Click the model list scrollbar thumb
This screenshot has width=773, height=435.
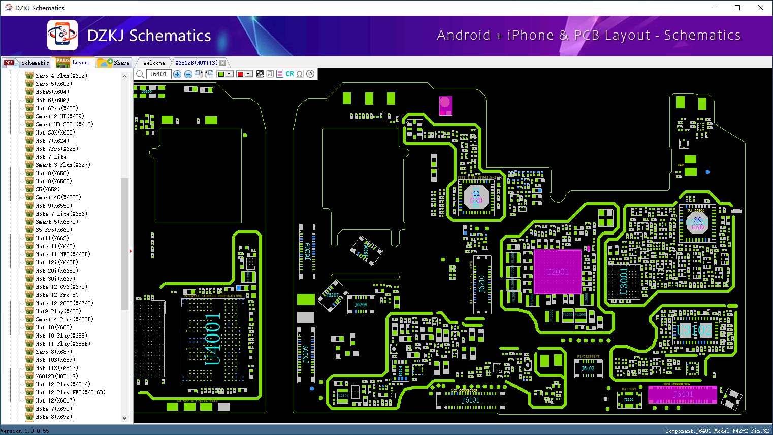(125, 244)
